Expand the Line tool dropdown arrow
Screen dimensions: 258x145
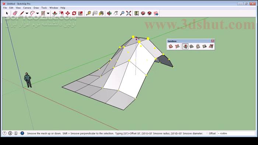(x=27, y=13)
